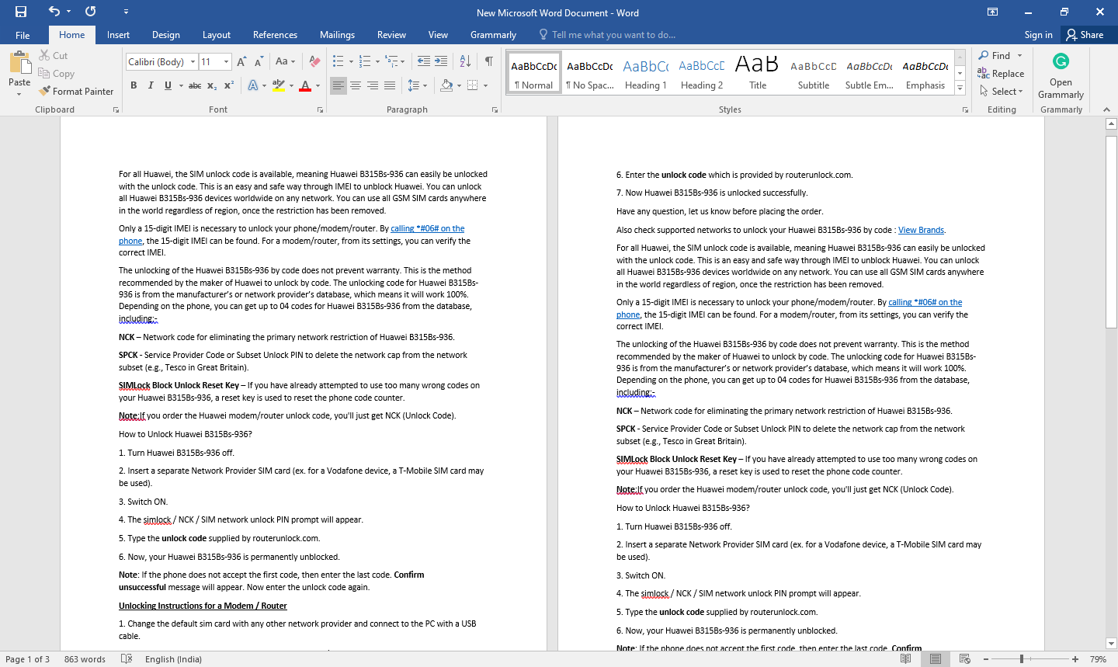Open the Bullets list dropdown arrow

click(351, 61)
